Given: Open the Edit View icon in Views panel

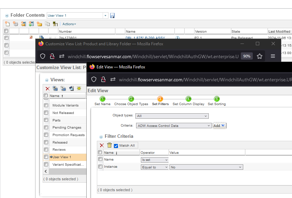Looking at the screenshot, I should click(x=72, y=88).
